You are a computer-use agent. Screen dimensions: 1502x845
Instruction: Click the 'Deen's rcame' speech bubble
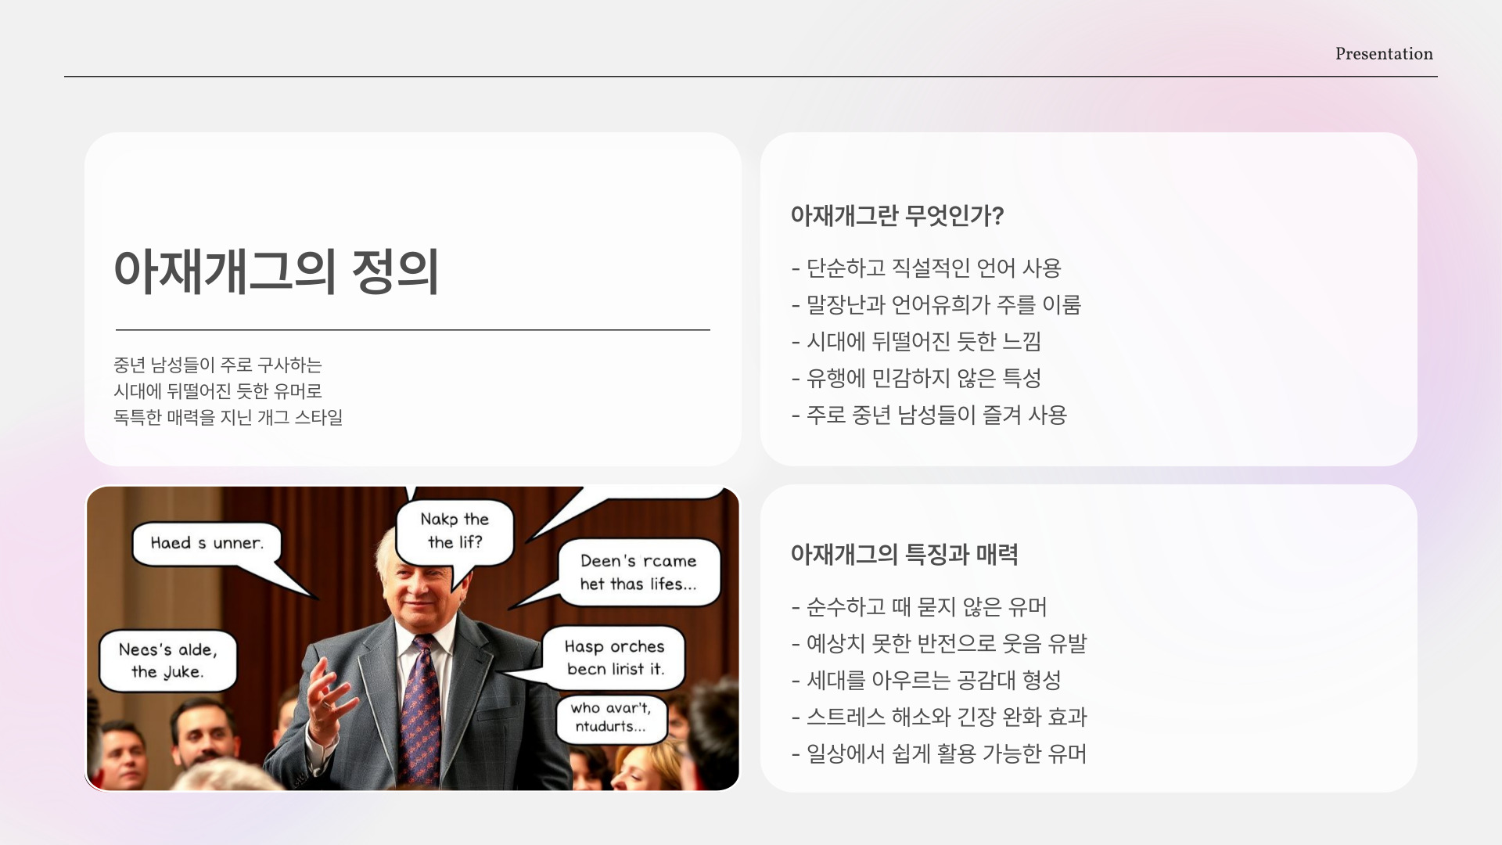coord(638,572)
